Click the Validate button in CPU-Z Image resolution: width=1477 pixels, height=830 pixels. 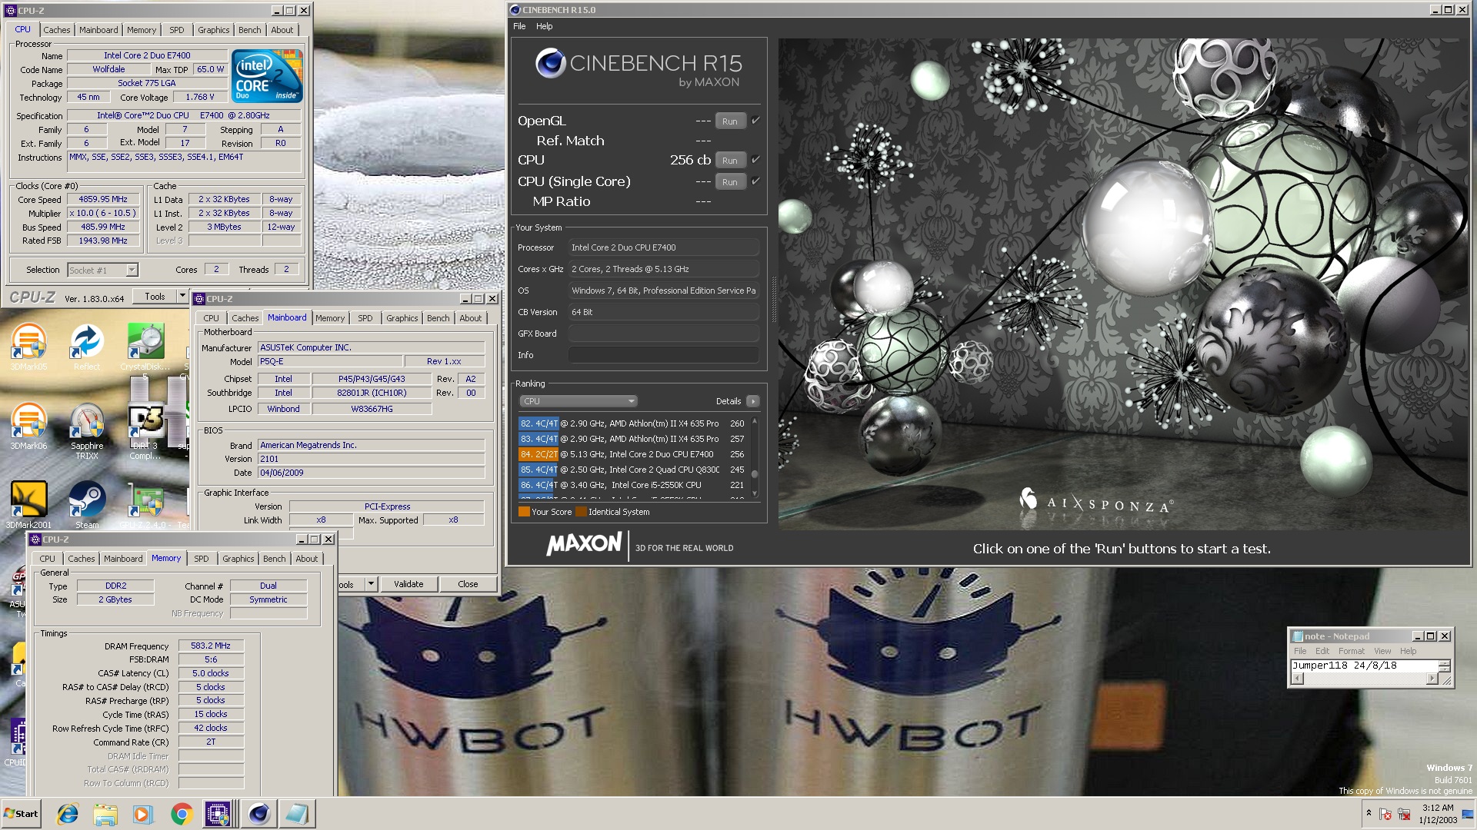[x=408, y=584]
